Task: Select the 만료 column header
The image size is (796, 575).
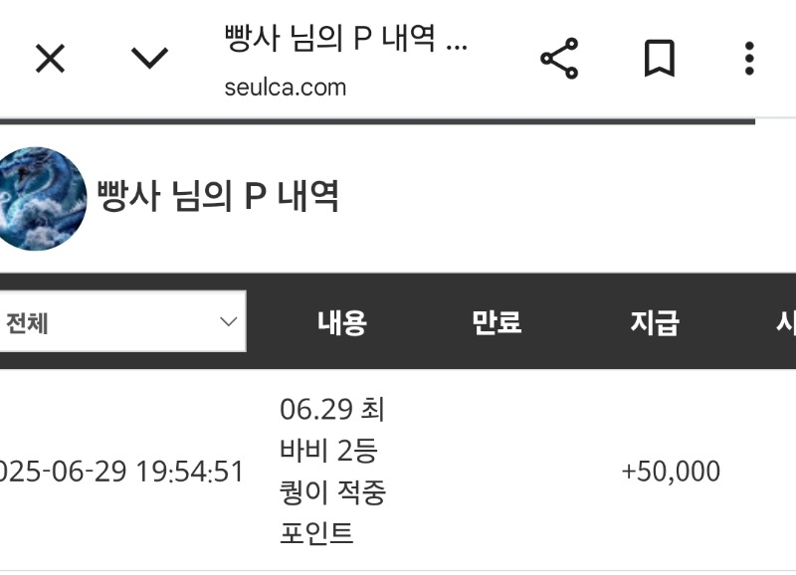Action: point(497,322)
